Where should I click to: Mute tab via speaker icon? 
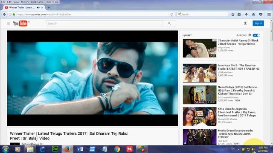click(x=38, y=8)
